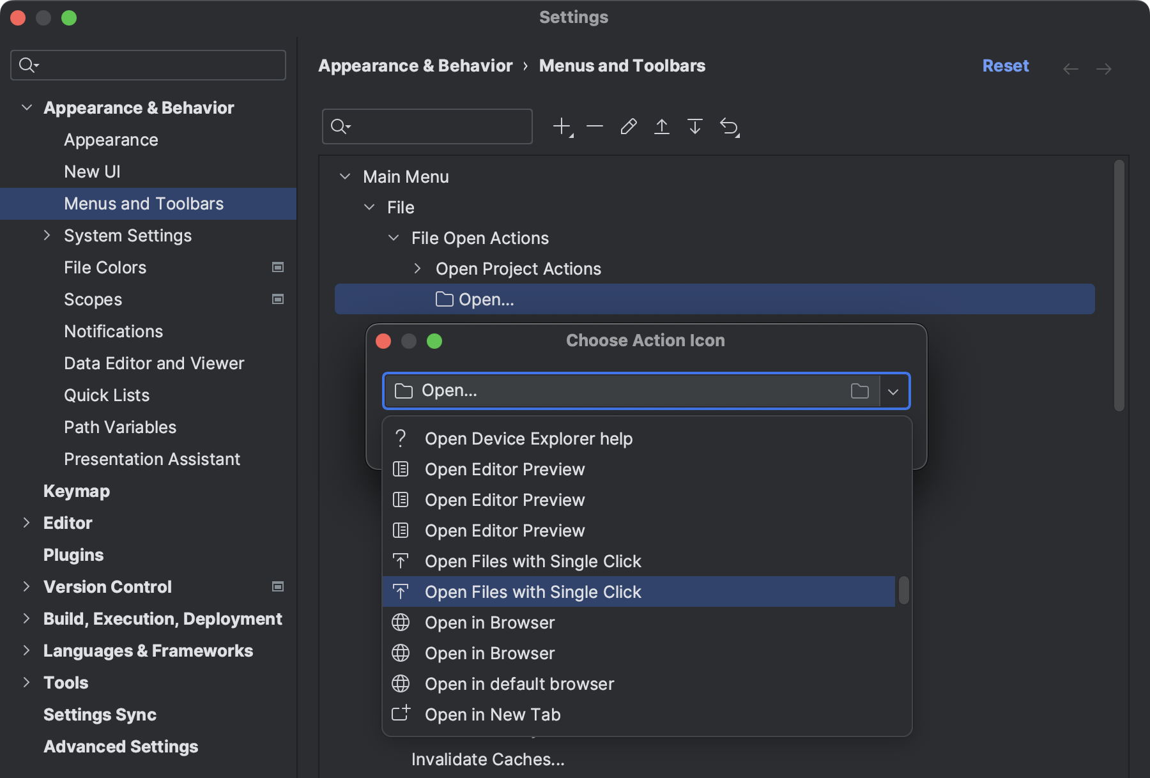1150x778 pixels.
Task: Edit the action icon with the pencil
Action: [629, 126]
